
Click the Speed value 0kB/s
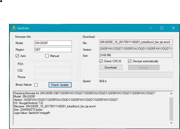click(103, 81)
